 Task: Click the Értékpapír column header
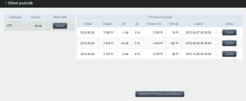pyautogui.click(x=15, y=17)
